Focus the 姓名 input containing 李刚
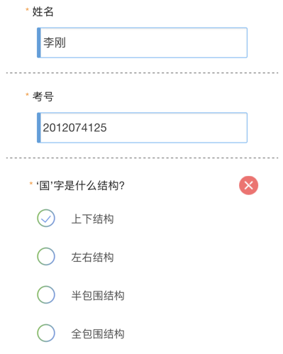The height and width of the screenshot is (354, 283). pos(142,43)
